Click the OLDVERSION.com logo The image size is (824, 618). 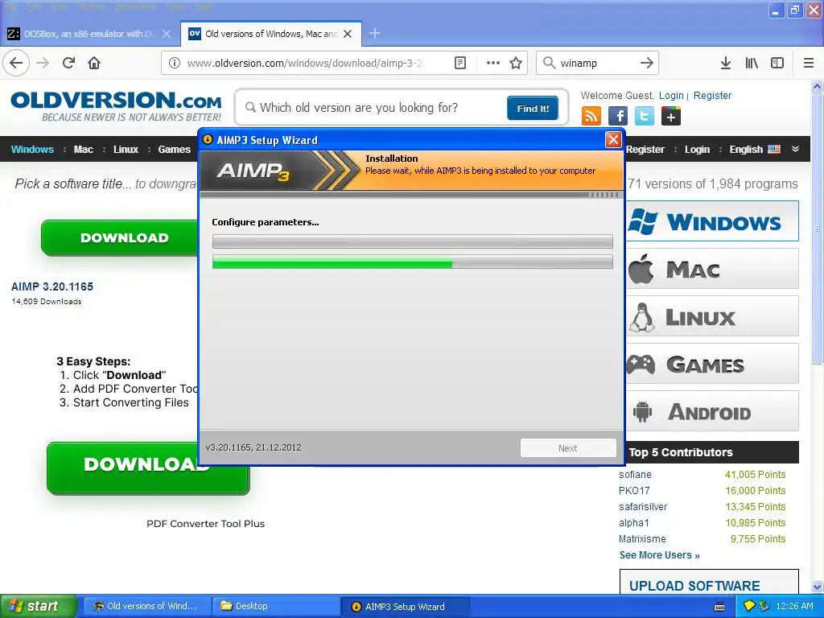click(116, 105)
